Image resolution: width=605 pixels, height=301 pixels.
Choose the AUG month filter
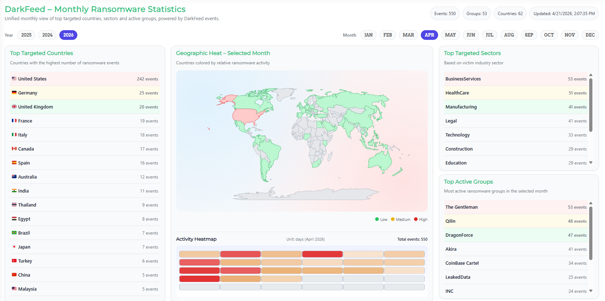pos(509,35)
